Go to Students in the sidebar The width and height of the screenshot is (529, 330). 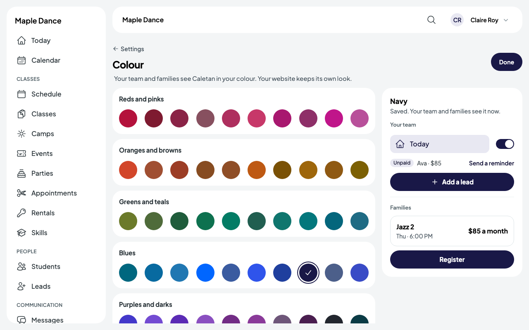(56, 266)
